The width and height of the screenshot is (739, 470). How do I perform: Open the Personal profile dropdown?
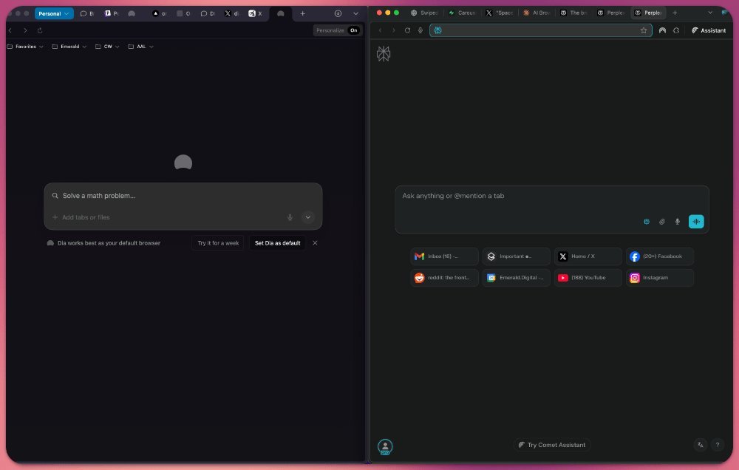[54, 13]
